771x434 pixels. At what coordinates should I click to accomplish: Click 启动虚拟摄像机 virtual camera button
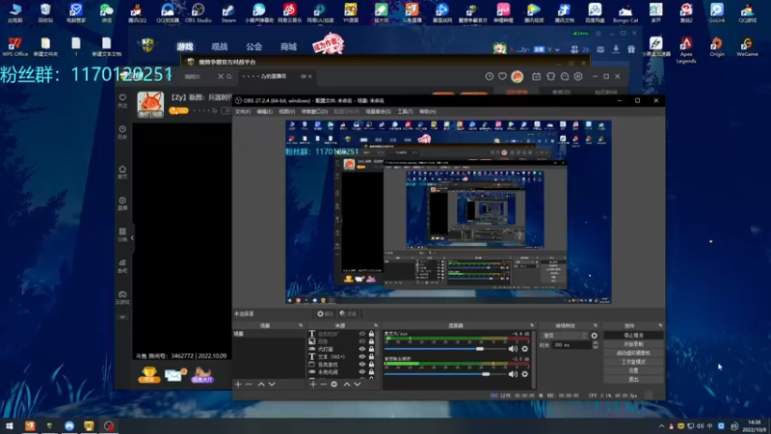(633, 353)
